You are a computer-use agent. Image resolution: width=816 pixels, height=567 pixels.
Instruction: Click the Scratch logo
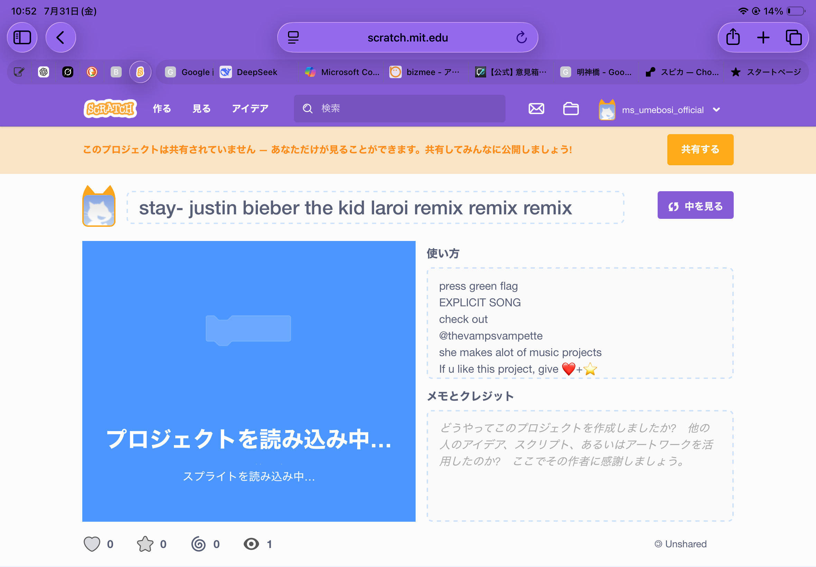click(x=110, y=108)
